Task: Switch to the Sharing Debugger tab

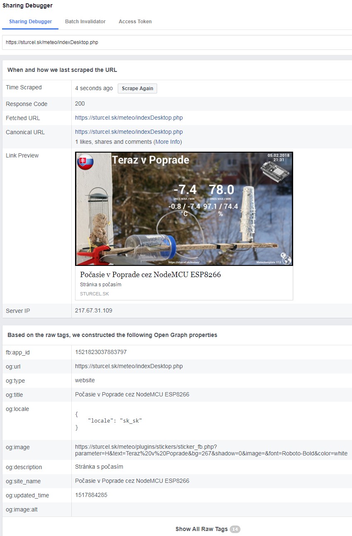Action: [30, 22]
